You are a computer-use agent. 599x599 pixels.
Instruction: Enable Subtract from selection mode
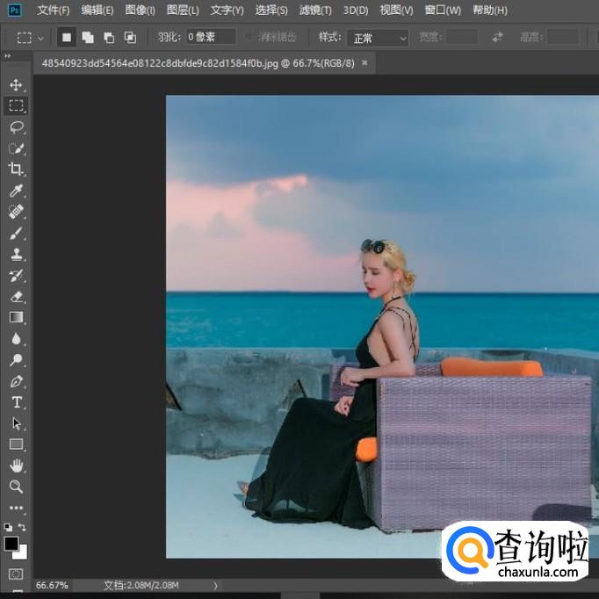click(109, 38)
